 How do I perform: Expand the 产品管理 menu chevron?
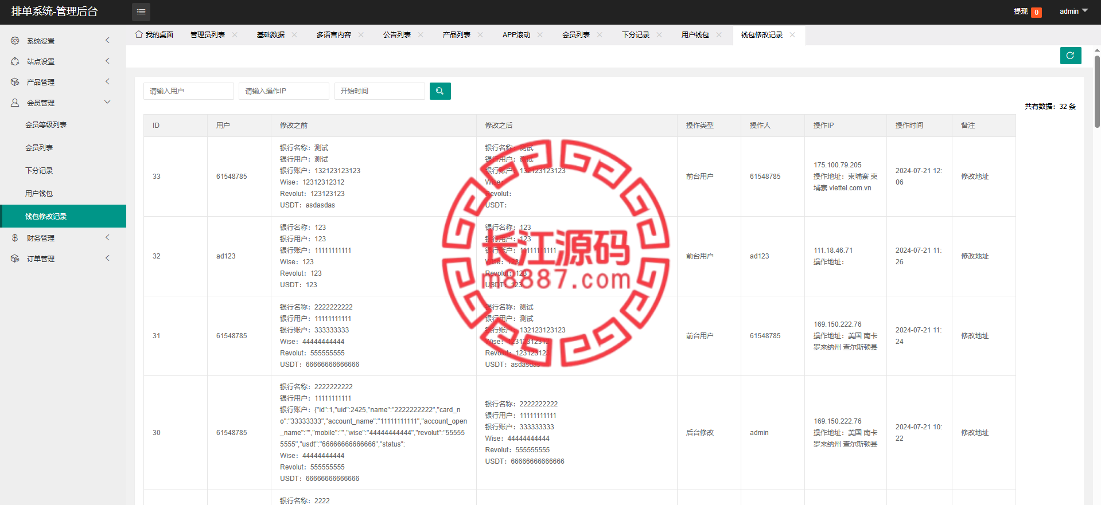[107, 81]
